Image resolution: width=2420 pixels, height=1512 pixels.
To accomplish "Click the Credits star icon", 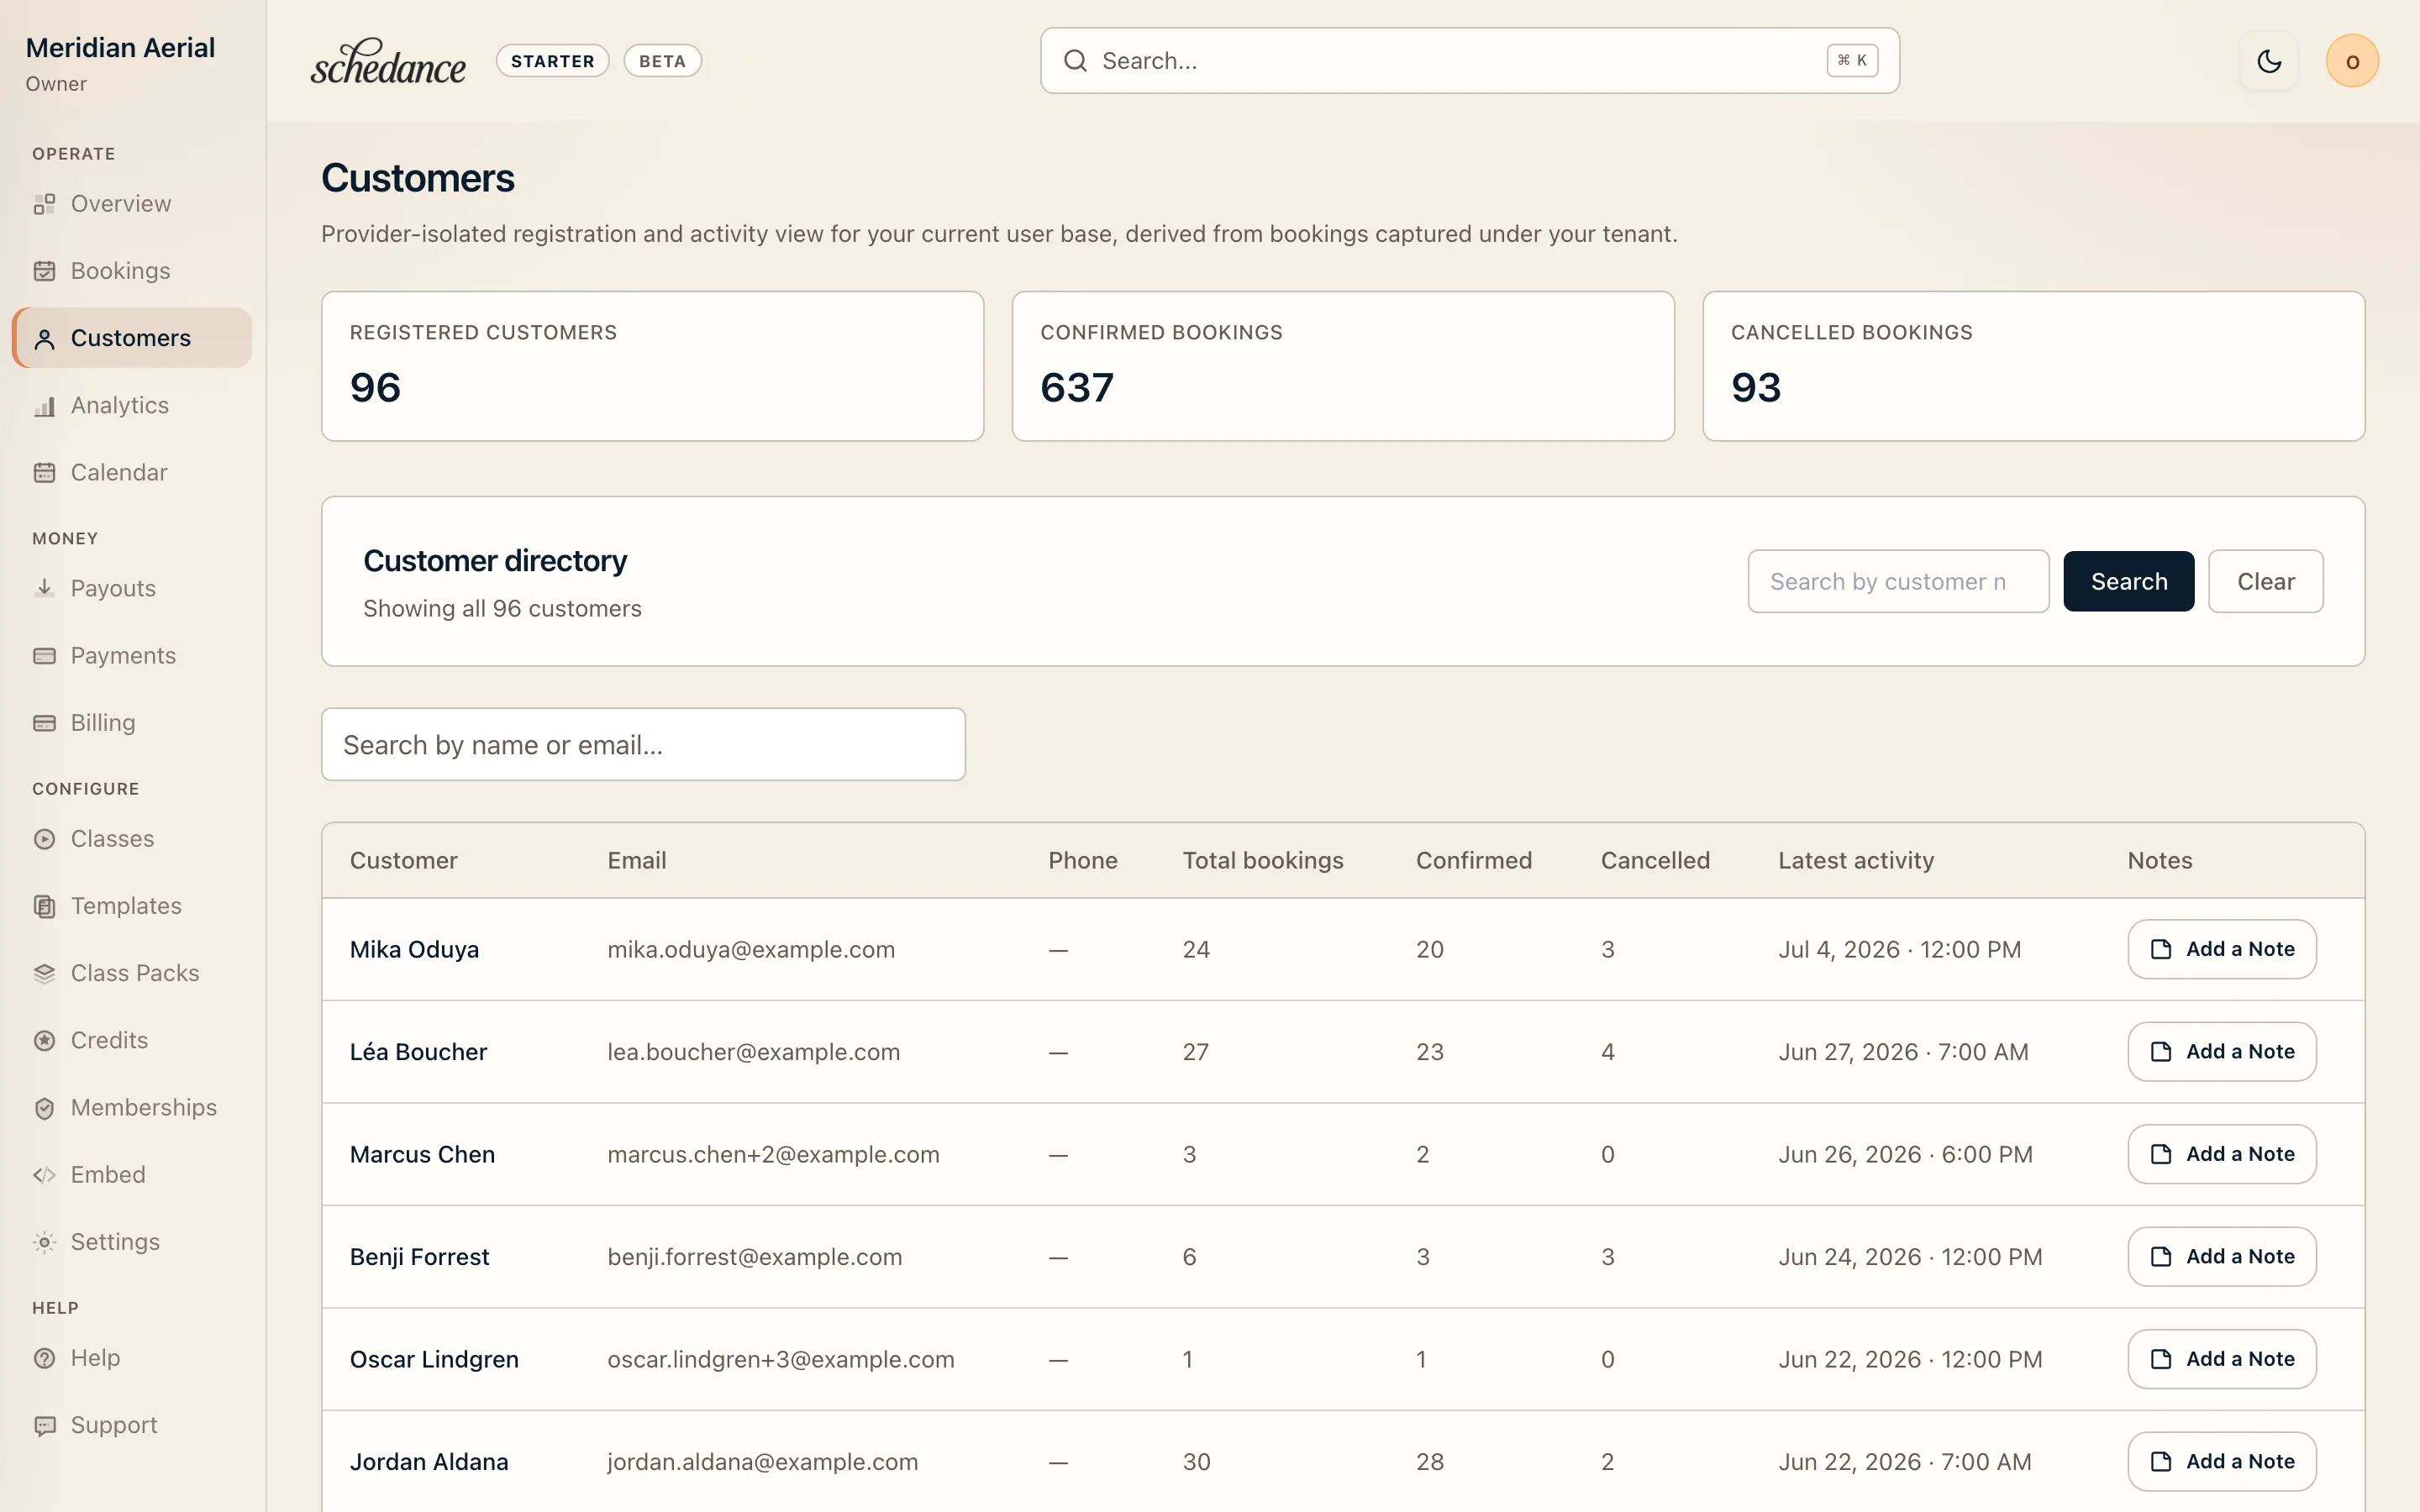I will tap(44, 1041).
